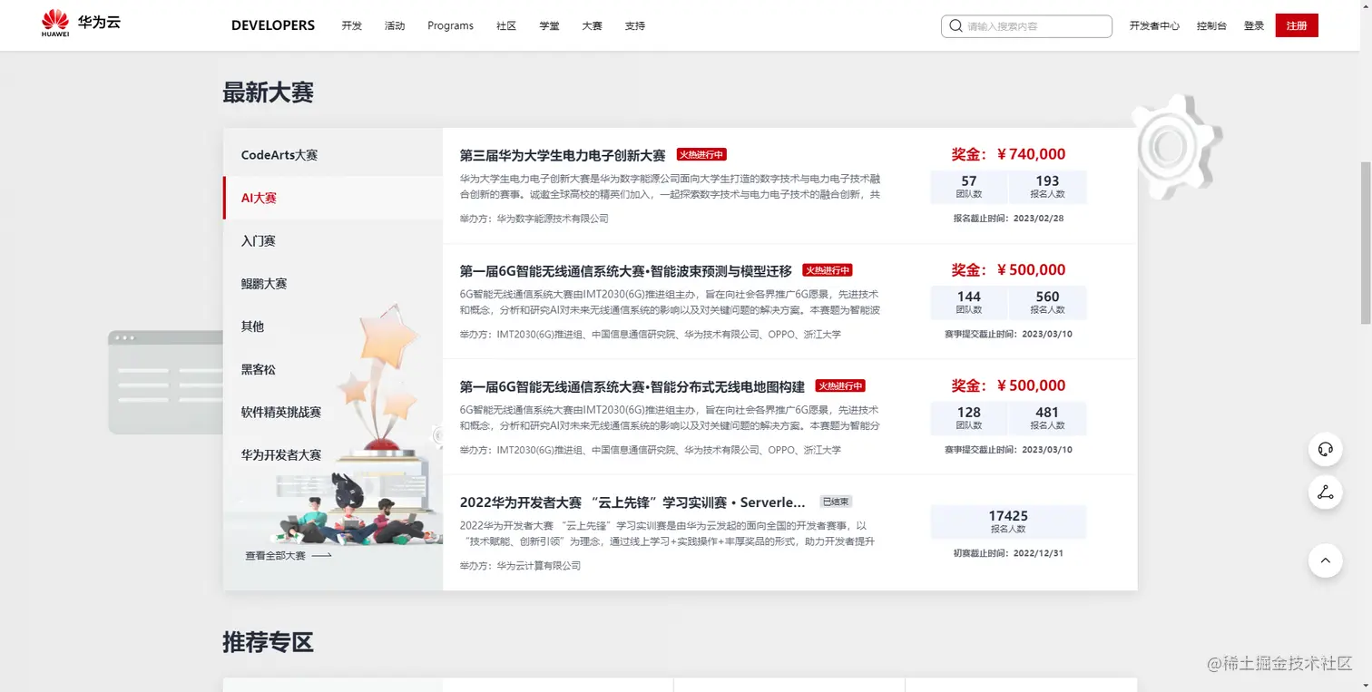Click 初赛截止时间 2022/12/31

pos(1008,553)
